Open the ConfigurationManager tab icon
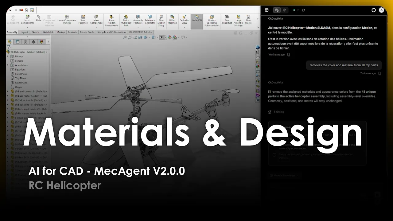 pos(25,42)
